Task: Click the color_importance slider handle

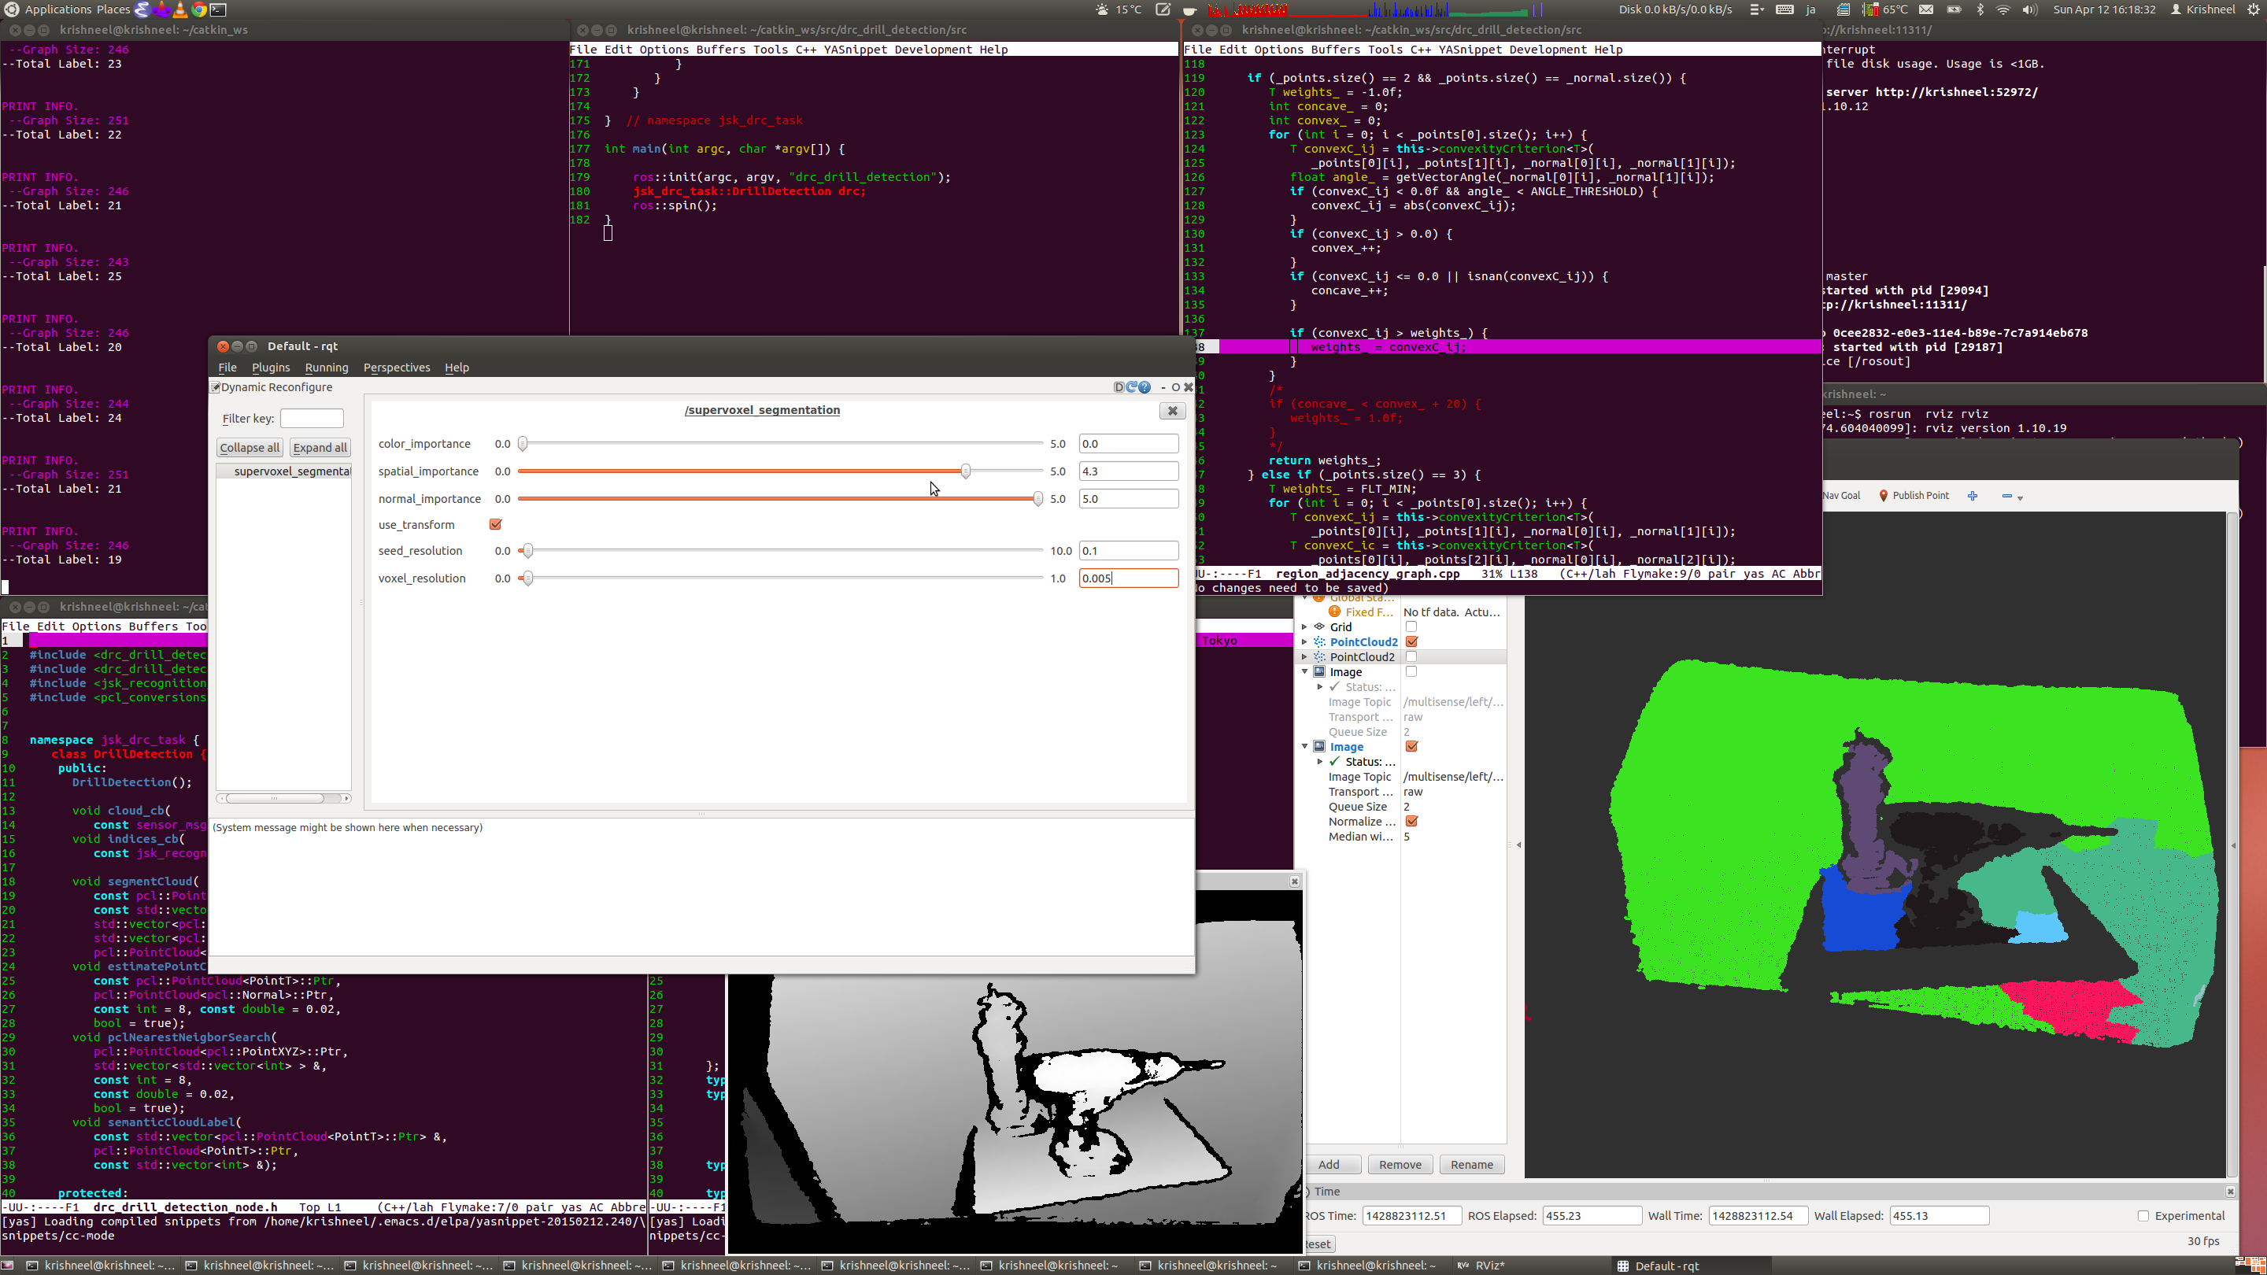Action: (523, 443)
